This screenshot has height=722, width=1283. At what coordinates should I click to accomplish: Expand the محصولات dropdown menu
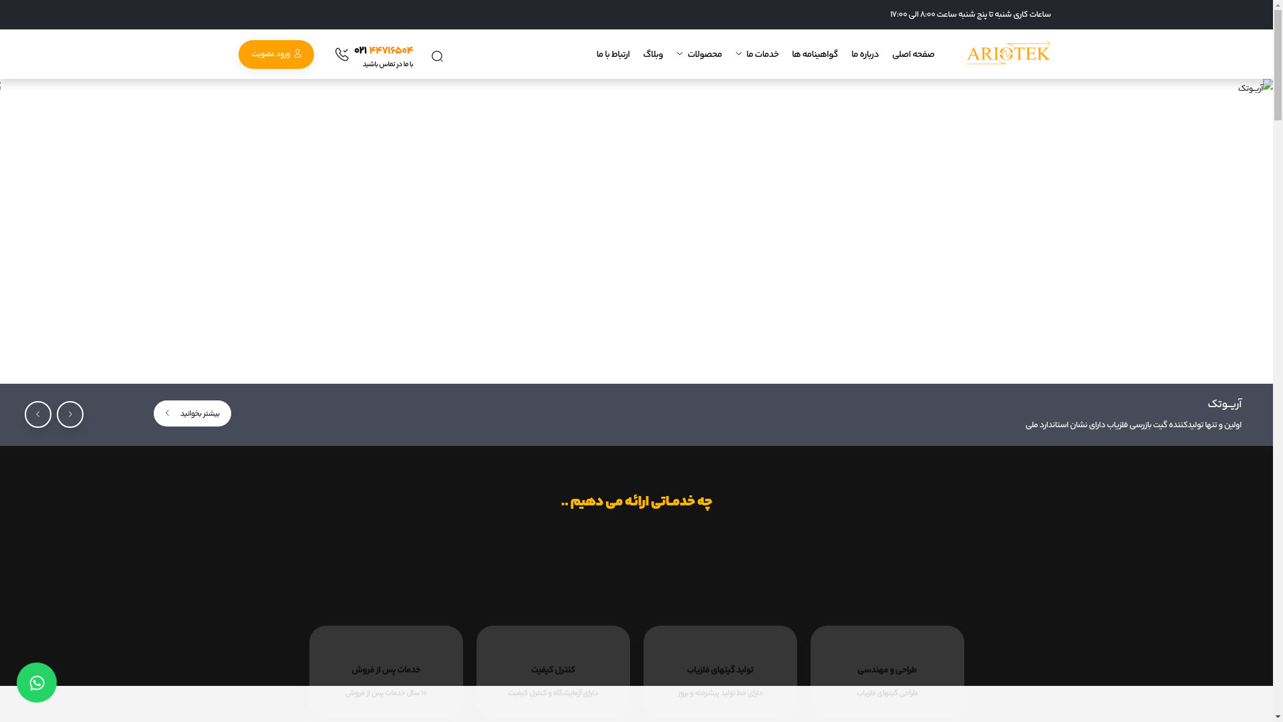(699, 54)
